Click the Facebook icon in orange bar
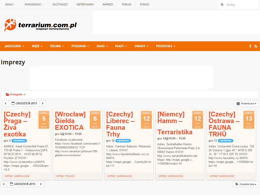 (250, 46)
